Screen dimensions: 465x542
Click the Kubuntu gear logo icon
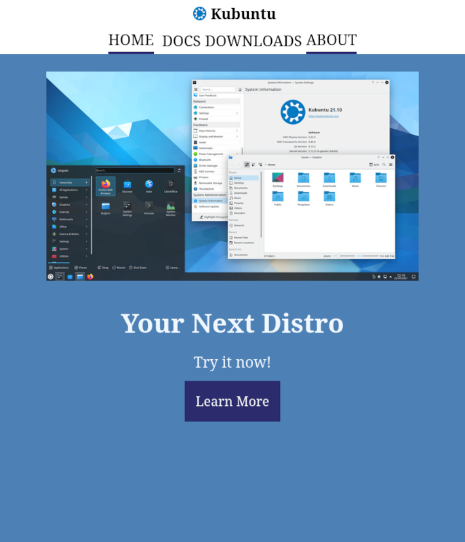[x=199, y=14]
